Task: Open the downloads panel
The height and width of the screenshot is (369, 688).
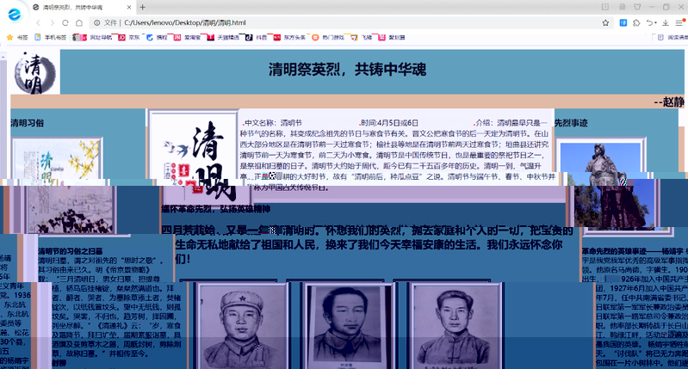Action: 666,22
